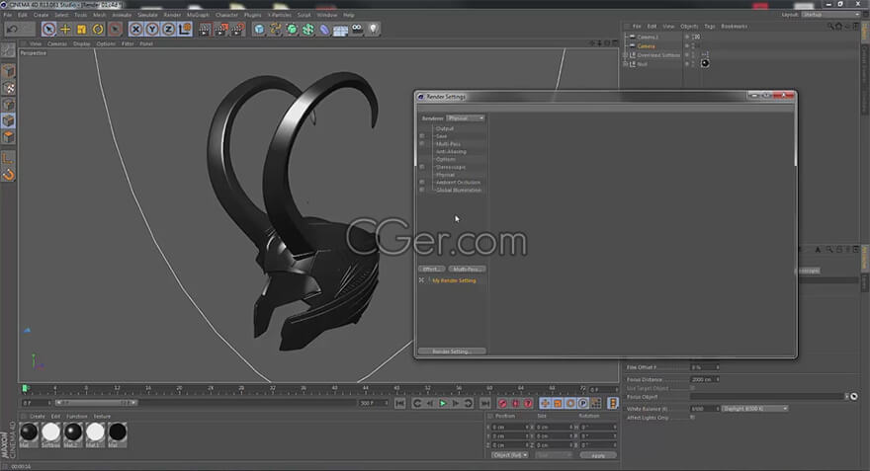
Task: Select the Move tool
Action: coord(65,30)
